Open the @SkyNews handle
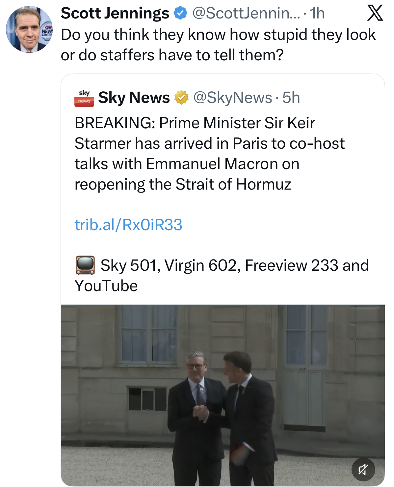This screenshot has height=487, width=394. tap(233, 98)
